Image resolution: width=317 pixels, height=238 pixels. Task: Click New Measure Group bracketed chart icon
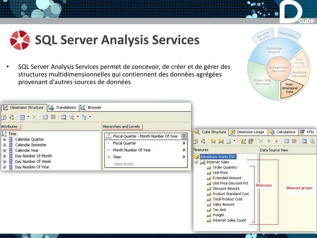[221, 141]
